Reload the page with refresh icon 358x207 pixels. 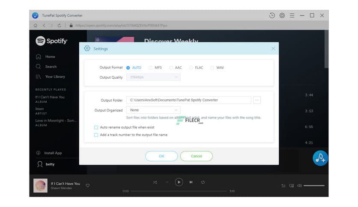tap(60, 26)
